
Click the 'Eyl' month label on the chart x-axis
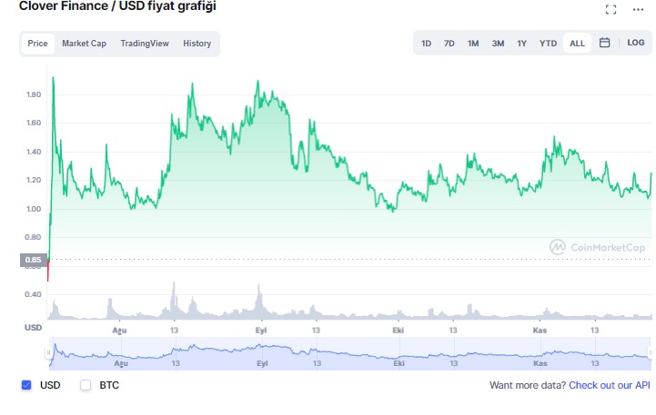click(261, 331)
